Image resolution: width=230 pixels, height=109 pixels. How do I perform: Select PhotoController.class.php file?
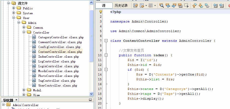coord(58,76)
